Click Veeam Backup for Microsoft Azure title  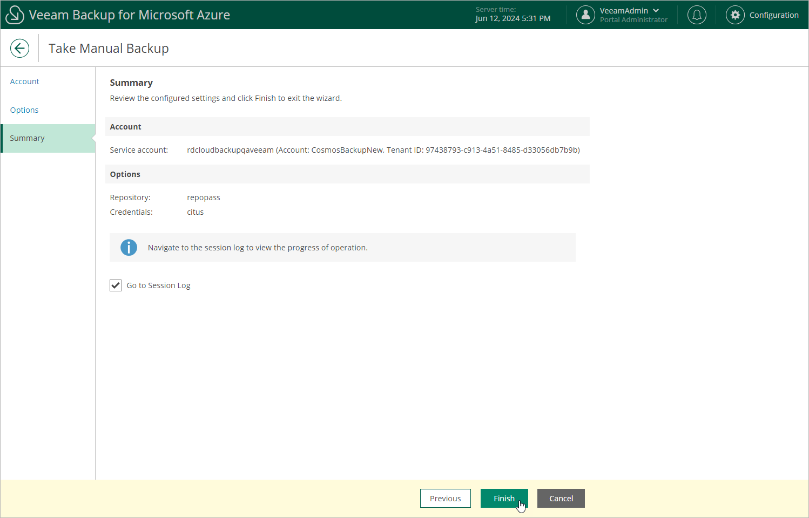[x=130, y=15]
